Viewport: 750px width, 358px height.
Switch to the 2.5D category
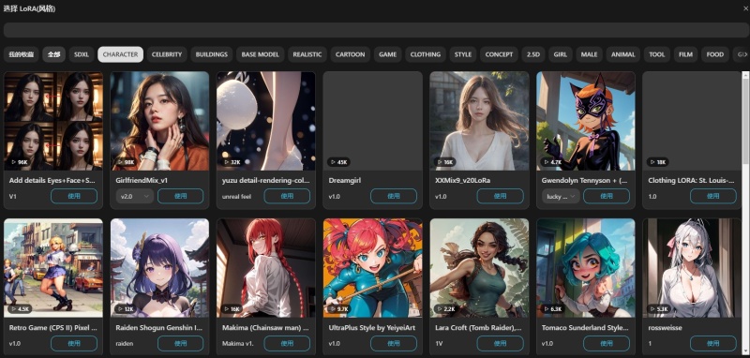pos(532,54)
